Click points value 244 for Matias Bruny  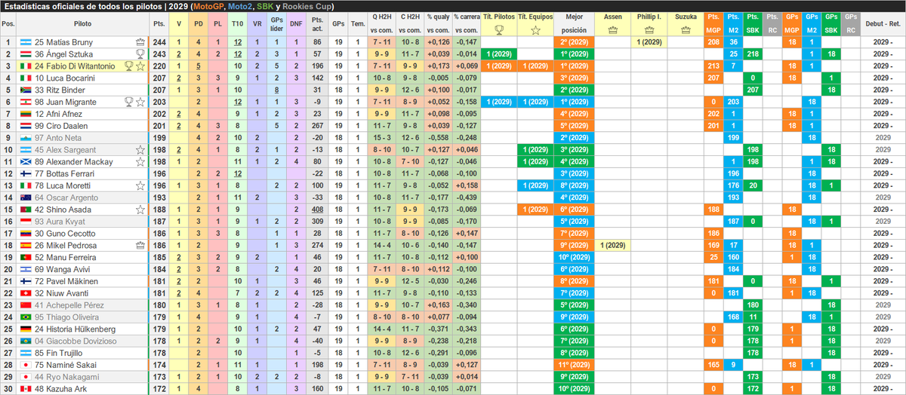point(159,42)
